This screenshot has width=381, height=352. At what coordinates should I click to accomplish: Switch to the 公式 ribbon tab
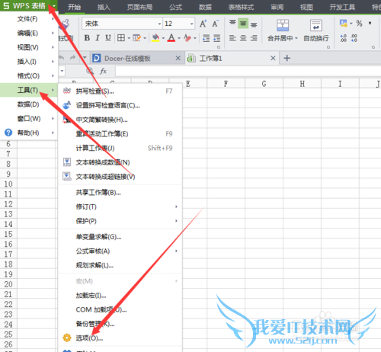pos(176,7)
